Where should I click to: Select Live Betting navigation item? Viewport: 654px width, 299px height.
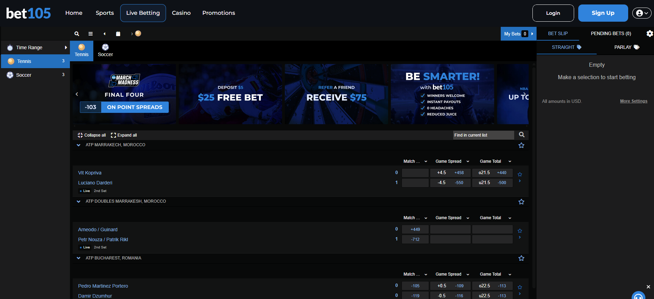143,13
